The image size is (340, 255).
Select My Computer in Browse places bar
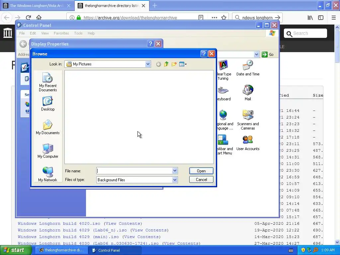click(x=48, y=151)
